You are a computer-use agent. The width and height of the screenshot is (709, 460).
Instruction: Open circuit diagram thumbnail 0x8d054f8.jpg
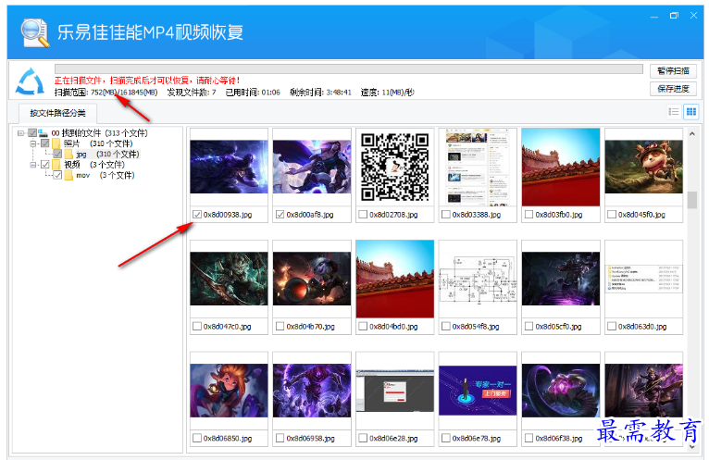(478, 279)
